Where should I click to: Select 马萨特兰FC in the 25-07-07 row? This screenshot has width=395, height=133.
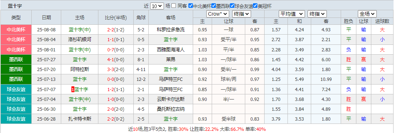[x=171, y=89]
